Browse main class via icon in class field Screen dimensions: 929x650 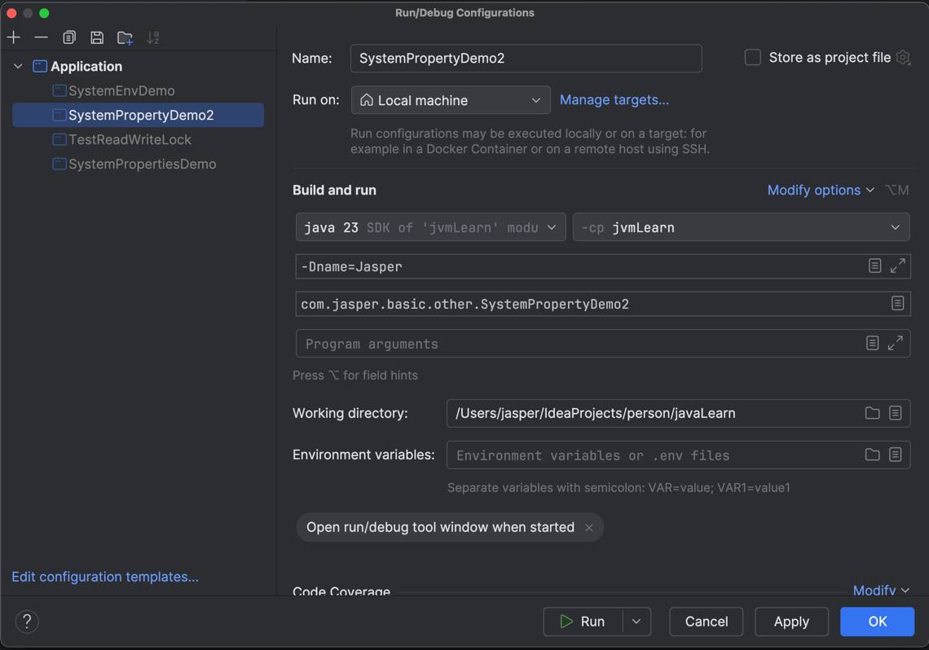897,303
